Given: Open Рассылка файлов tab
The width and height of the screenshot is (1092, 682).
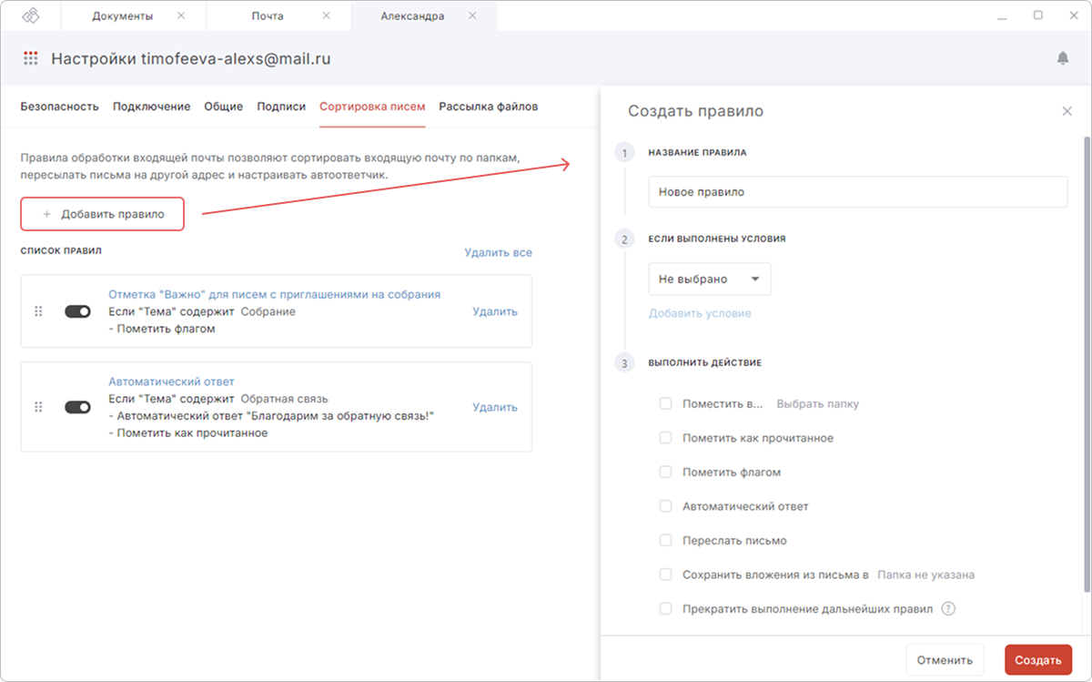Looking at the screenshot, I should click(x=489, y=107).
